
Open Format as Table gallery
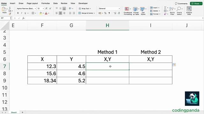pos(136,11)
